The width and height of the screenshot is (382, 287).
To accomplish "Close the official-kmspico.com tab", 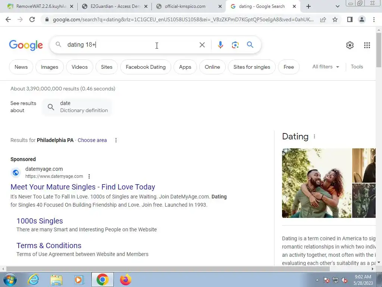I will tap(220, 7).
